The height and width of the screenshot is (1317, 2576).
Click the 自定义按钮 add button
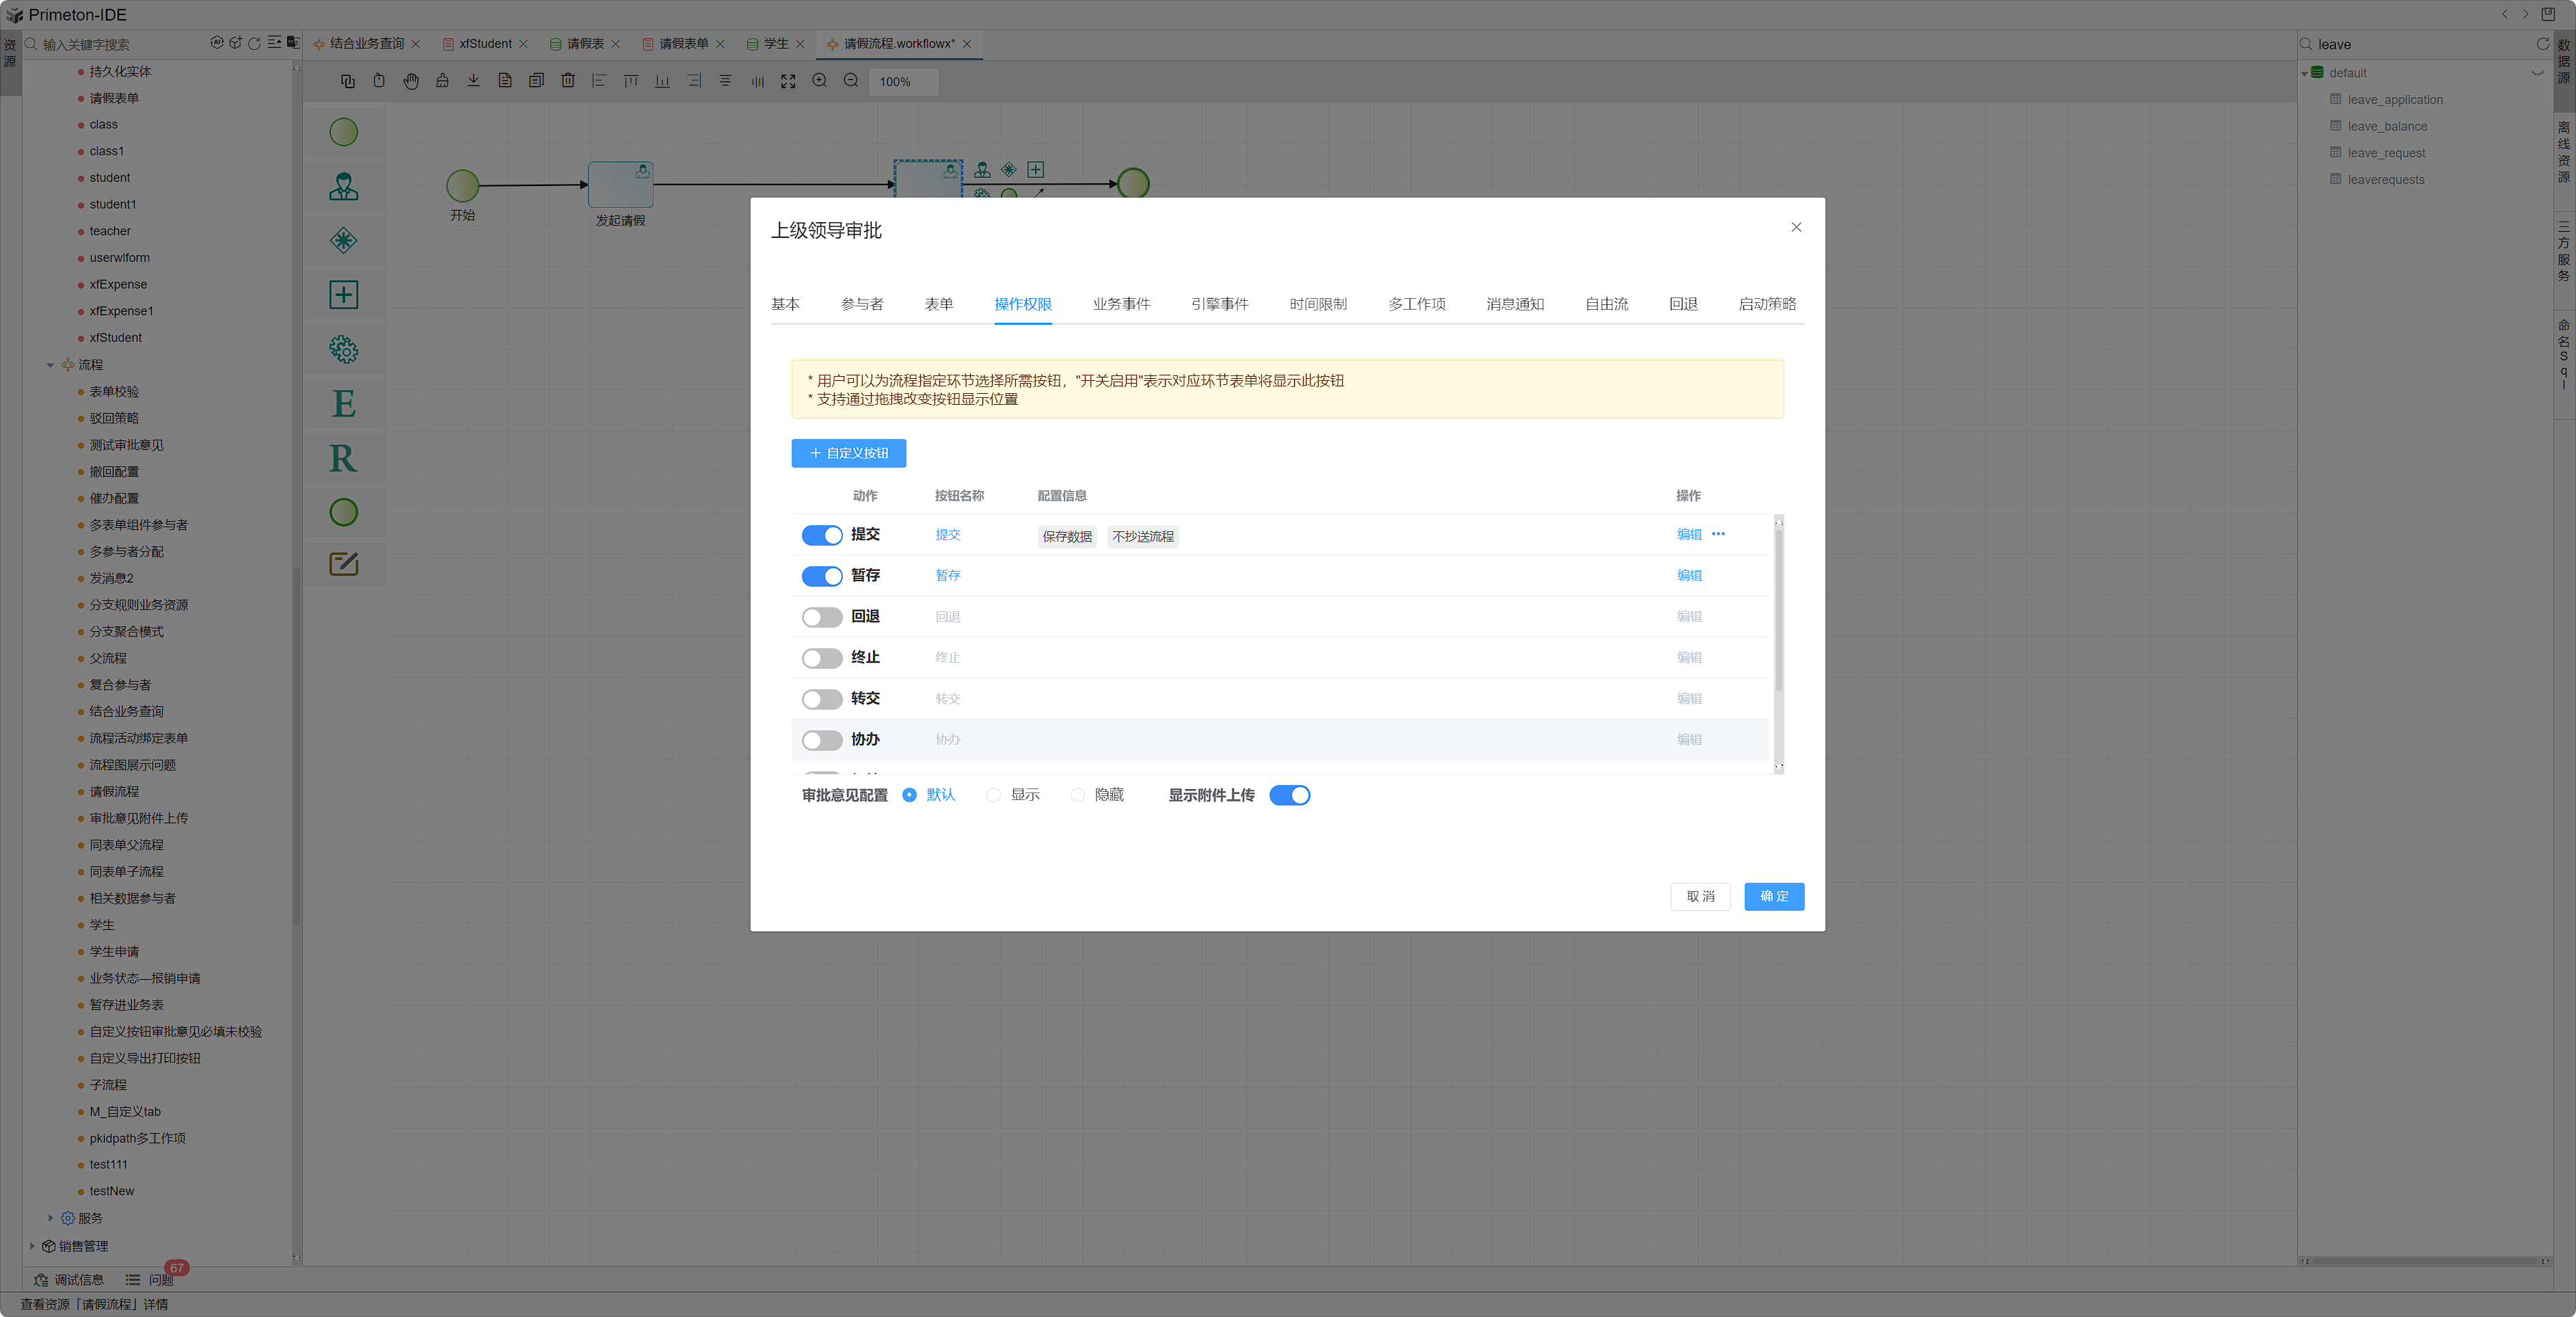pyautogui.click(x=848, y=453)
